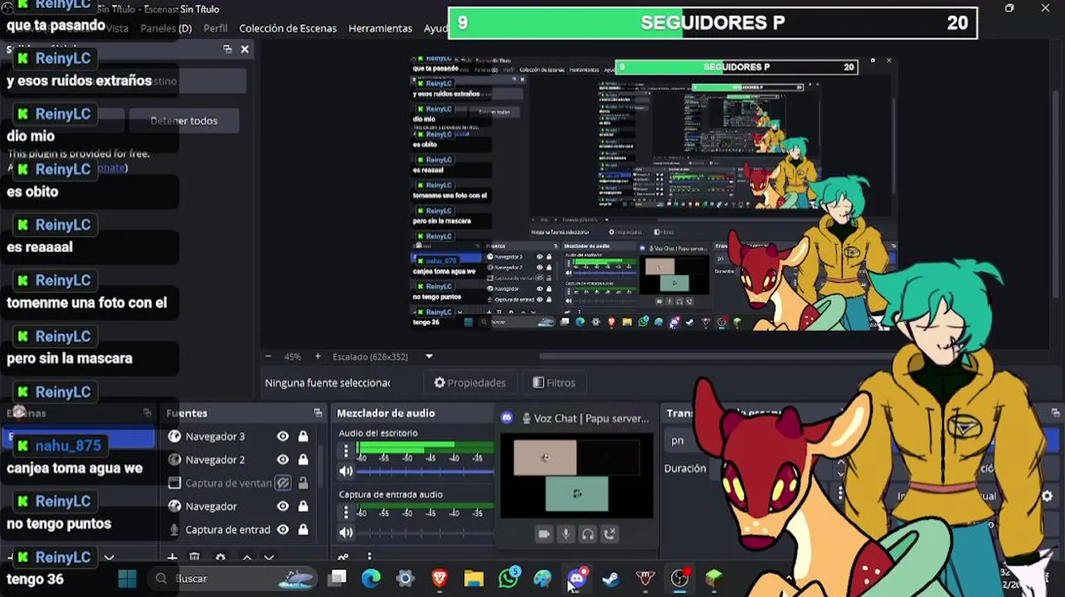Viewport: 1065px width, 597px height.
Task: Open virtual camera settings gear
Action: (x=1047, y=496)
